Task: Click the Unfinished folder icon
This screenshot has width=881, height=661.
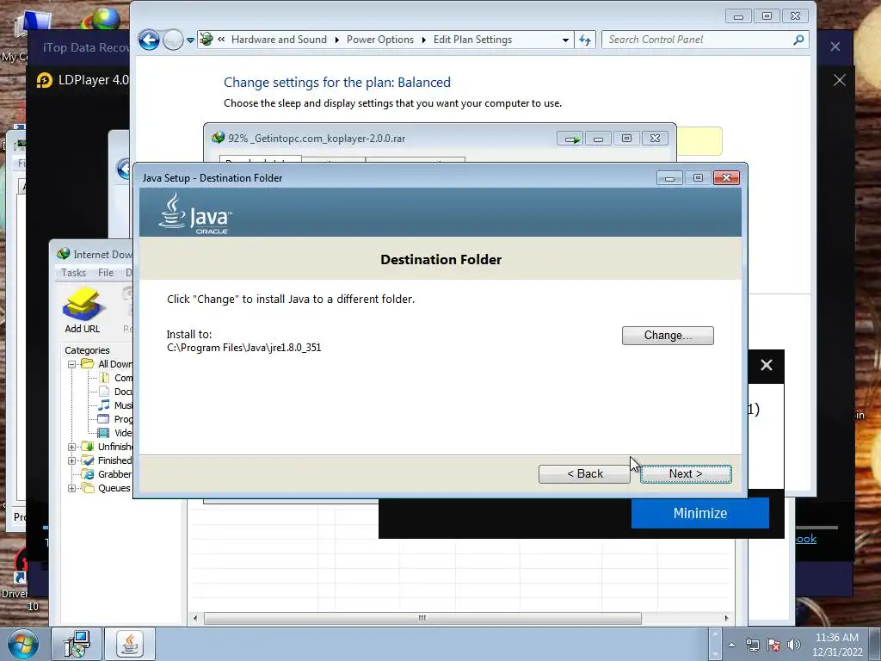Action: (x=88, y=447)
